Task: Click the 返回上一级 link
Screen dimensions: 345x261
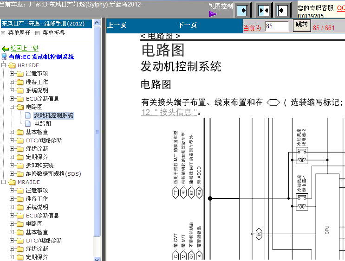Action: coord(25,48)
